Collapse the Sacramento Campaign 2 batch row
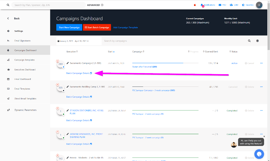Viewport: 270px width, 161px height. click(x=57, y=61)
